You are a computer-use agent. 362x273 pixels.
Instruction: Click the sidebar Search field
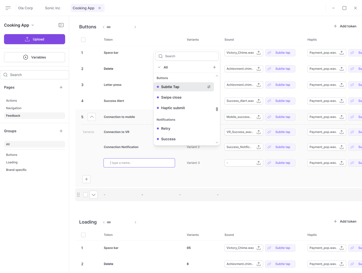[34, 75]
